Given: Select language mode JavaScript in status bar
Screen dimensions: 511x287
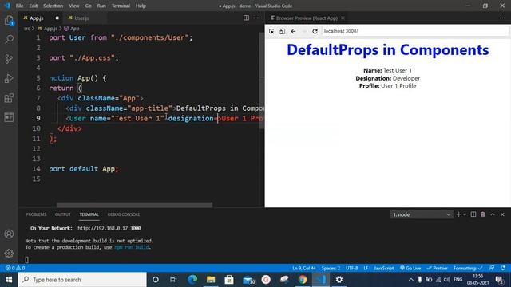Looking at the screenshot, I should tap(384, 268).
